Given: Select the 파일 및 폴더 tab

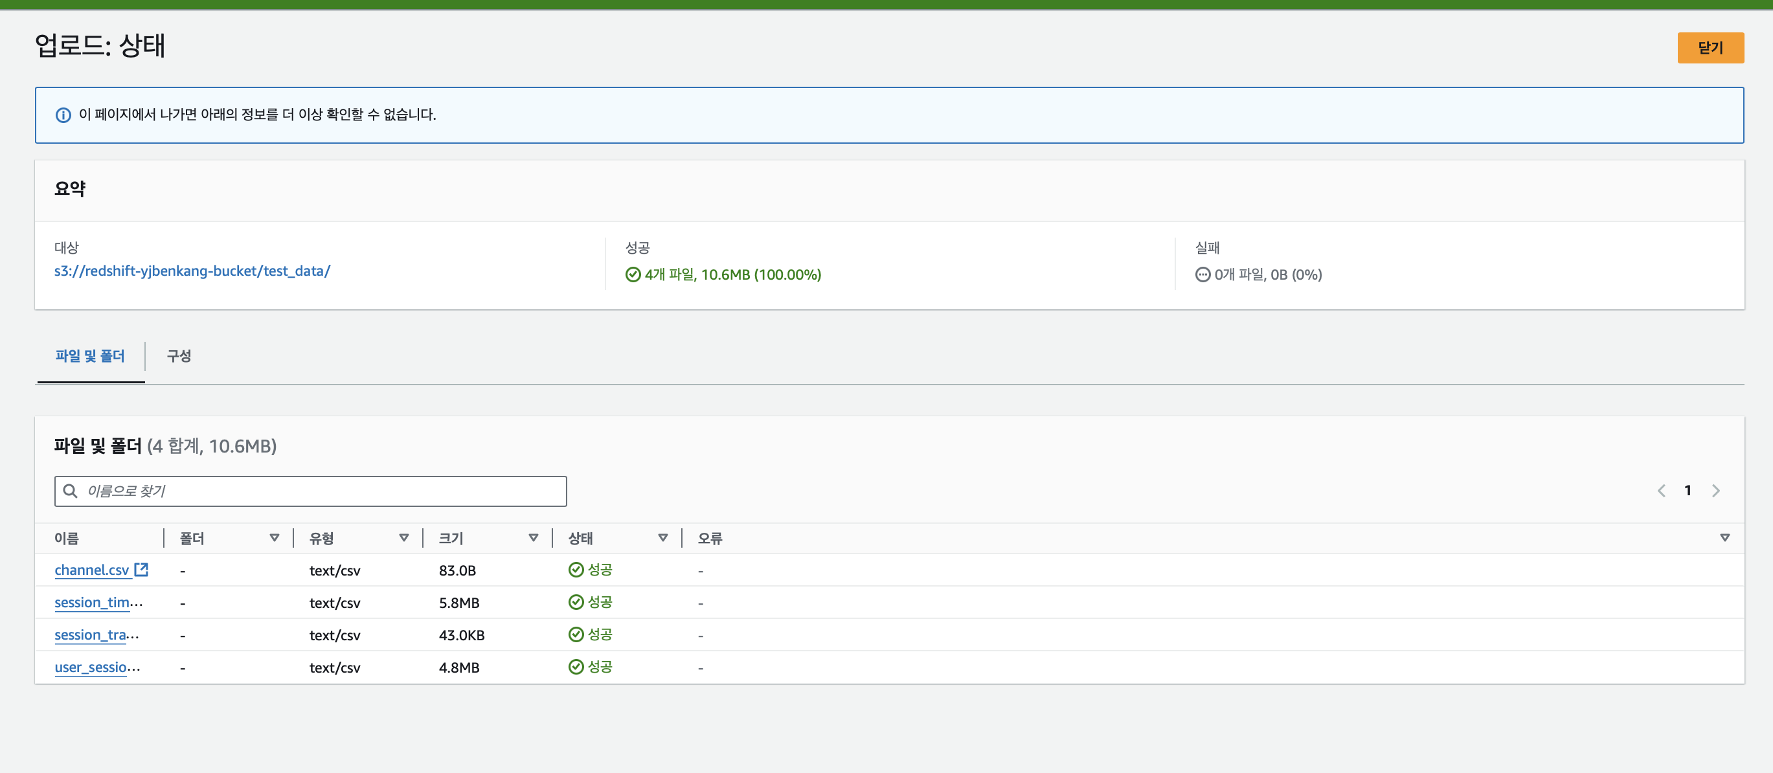Looking at the screenshot, I should click(90, 356).
